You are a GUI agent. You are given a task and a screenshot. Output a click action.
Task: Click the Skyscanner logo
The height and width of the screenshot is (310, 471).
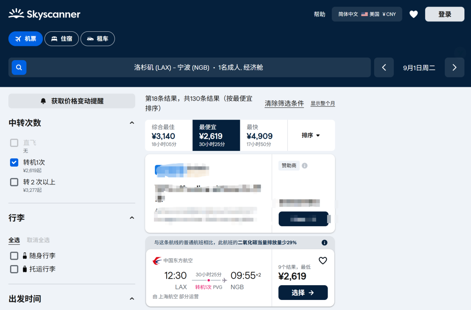coord(44,14)
